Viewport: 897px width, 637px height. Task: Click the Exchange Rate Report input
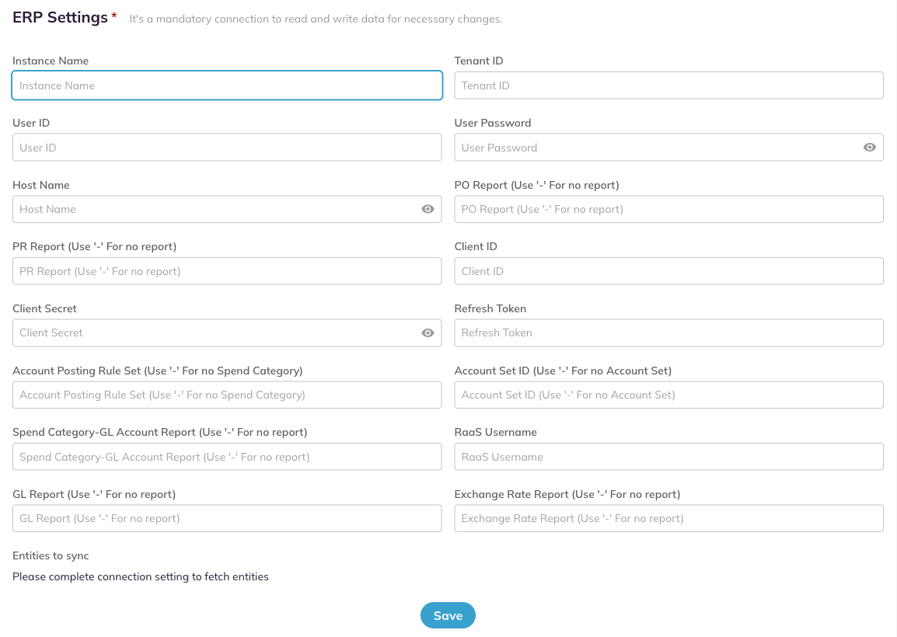click(668, 519)
